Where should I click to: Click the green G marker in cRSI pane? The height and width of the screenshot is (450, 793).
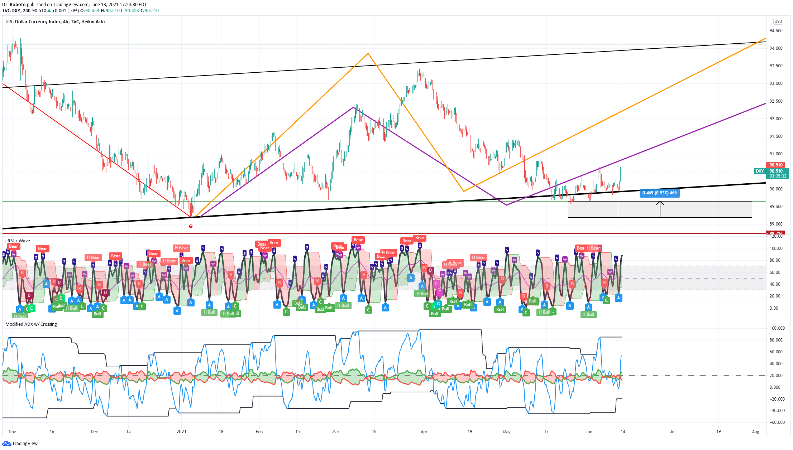click(438, 304)
